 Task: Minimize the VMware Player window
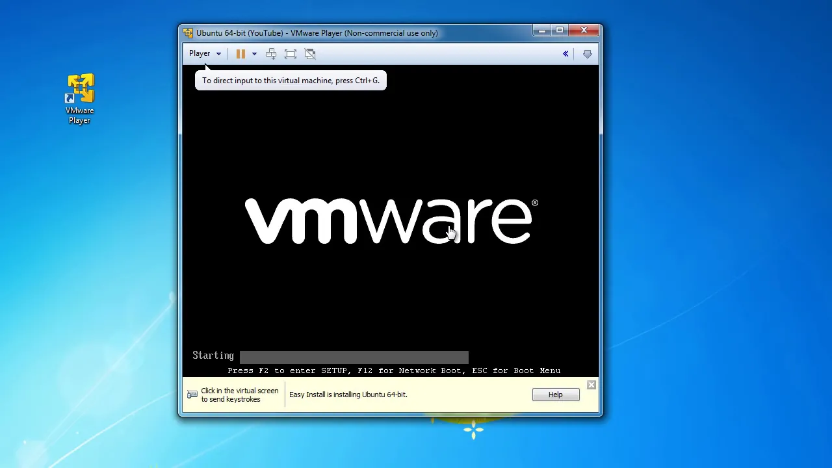pos(542,30)
